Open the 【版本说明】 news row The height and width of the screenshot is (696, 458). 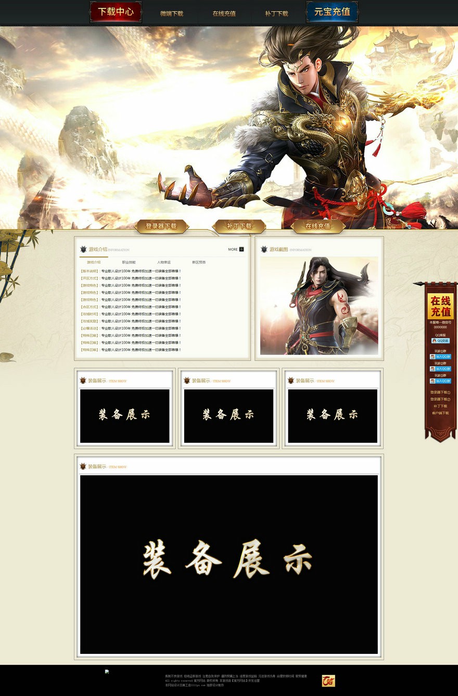131,271
